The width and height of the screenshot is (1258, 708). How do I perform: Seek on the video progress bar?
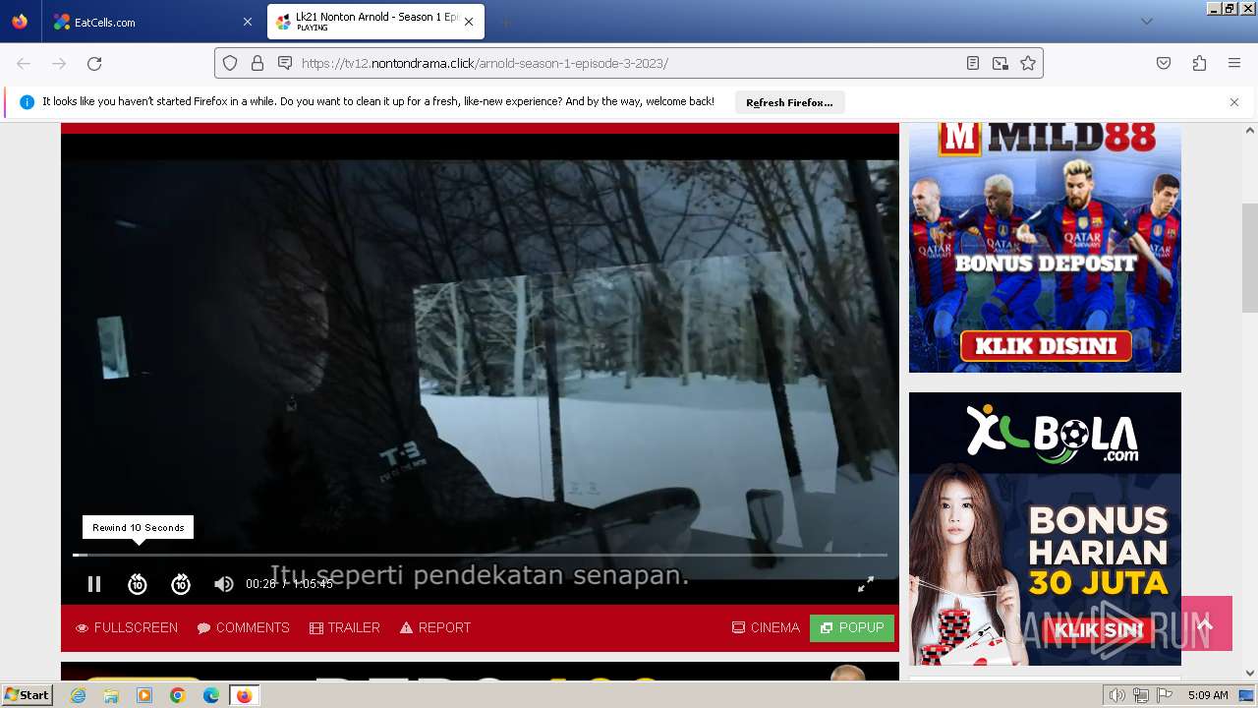coord(480,556)
